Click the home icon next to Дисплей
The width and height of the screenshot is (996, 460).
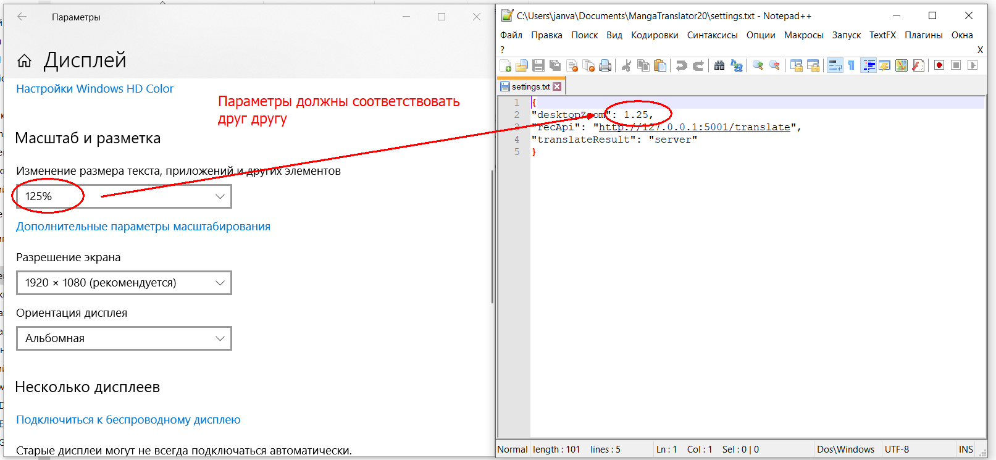24,60
